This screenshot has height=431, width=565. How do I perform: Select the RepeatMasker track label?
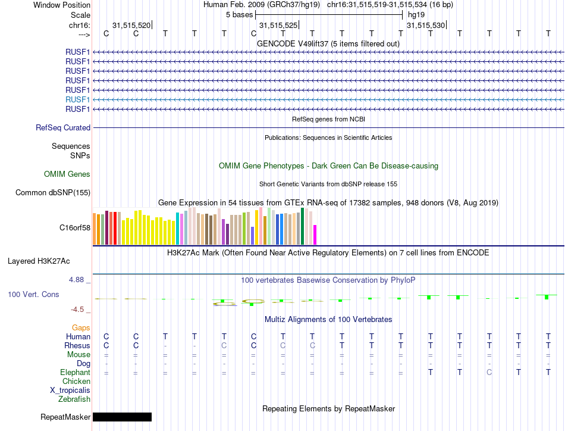click(x=65, y=417)
